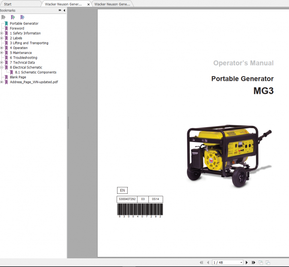Click the EN language box
This screenshot has height=267, width=289.
tap(122, 191)
